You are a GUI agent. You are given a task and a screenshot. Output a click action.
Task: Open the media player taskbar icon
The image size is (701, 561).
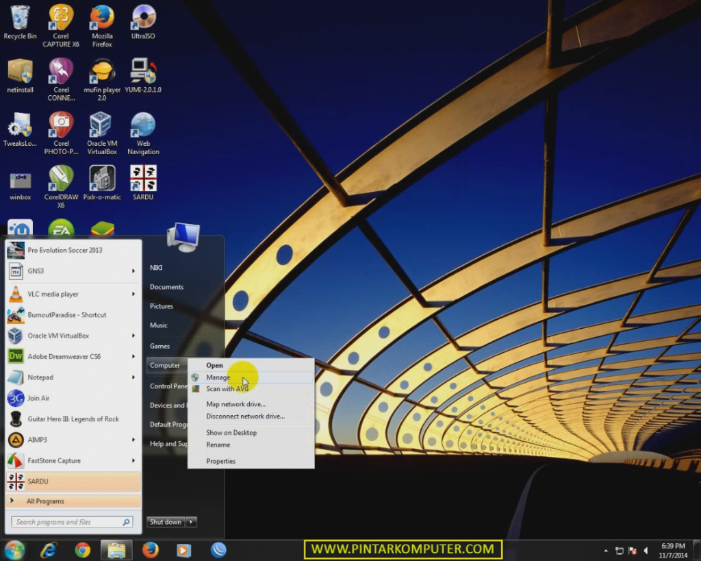pyautogui.click(x=183, y=550)
